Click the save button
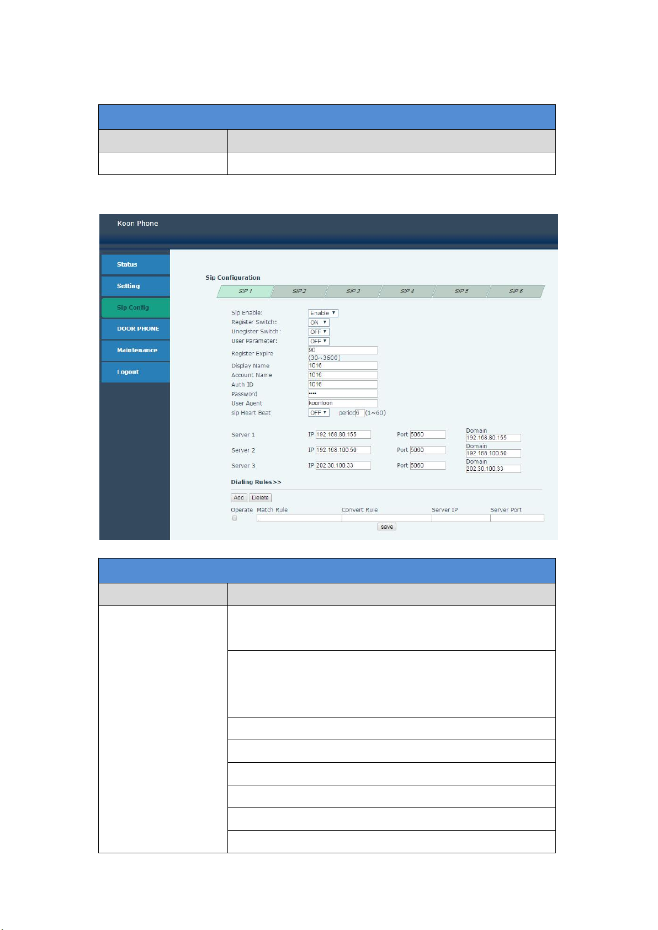The image size is (658, 930). [387, 527]
